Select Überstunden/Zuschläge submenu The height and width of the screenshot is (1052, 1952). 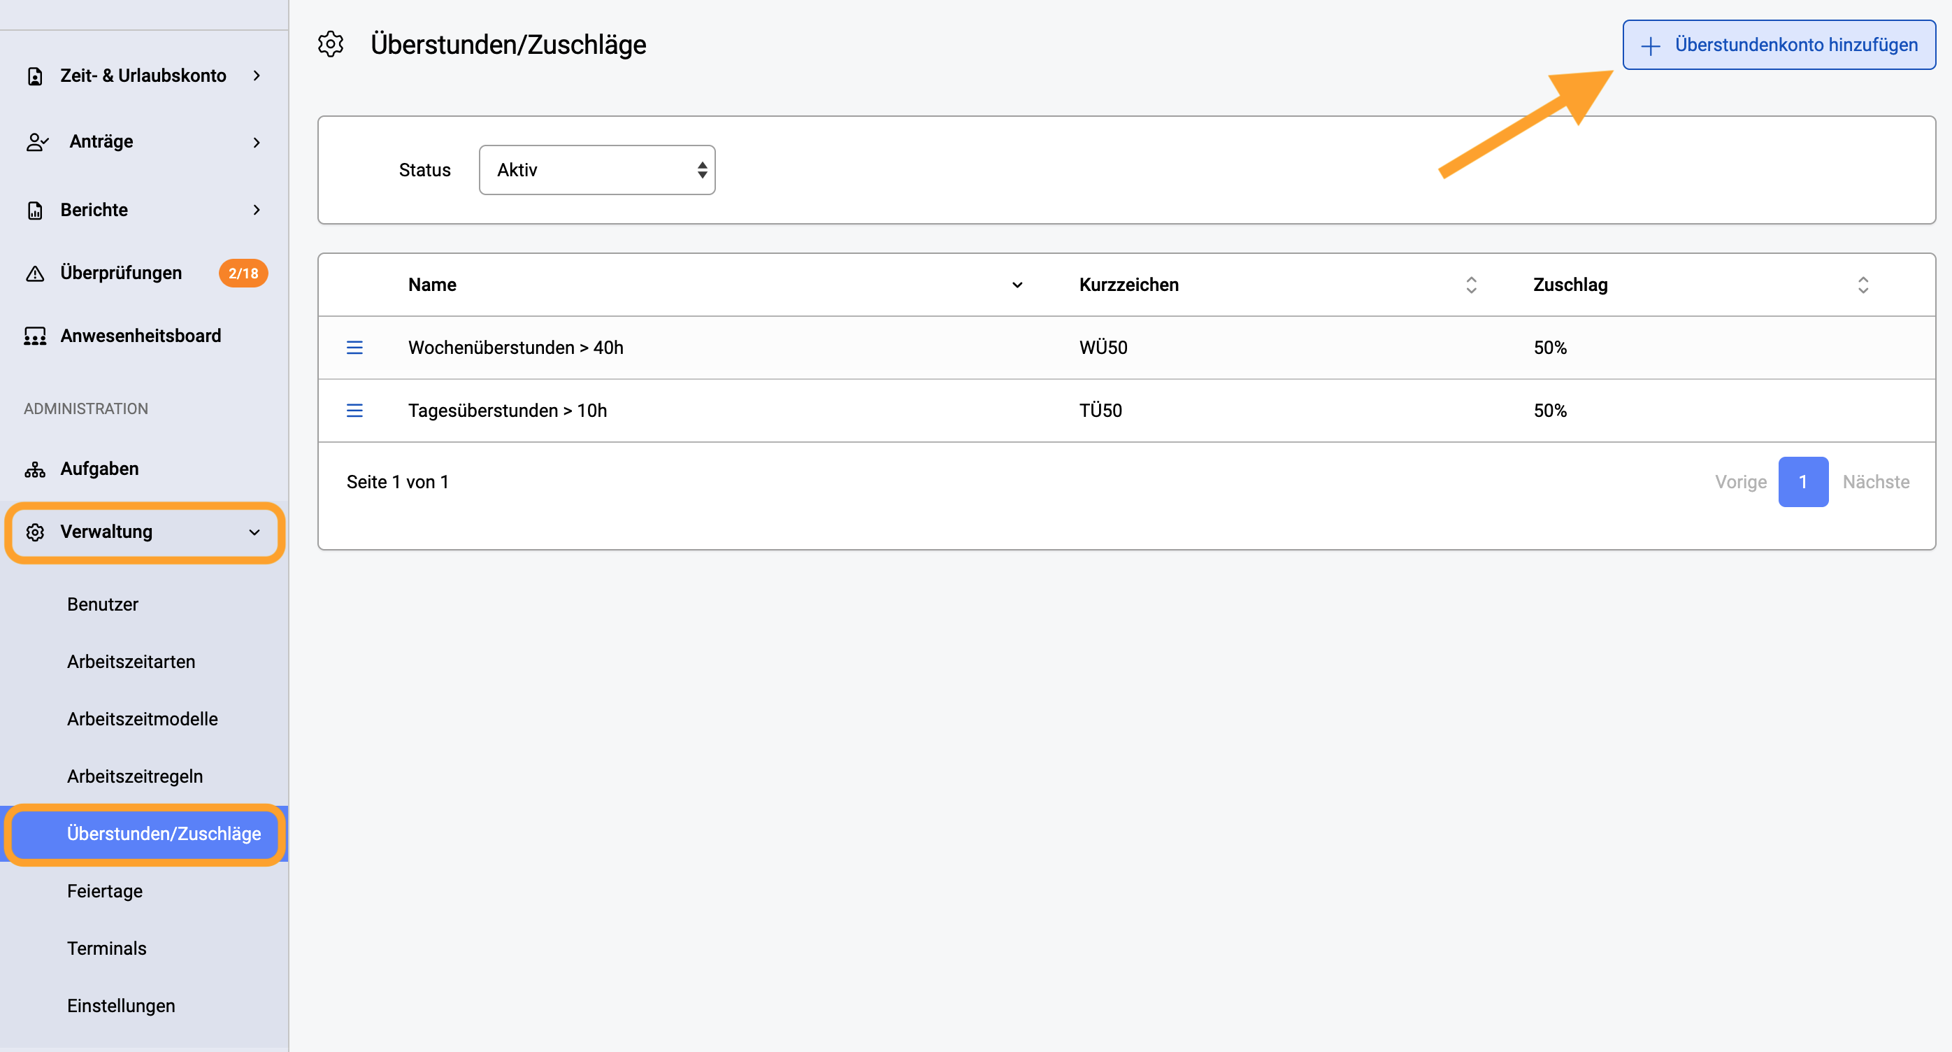[144, 834]
